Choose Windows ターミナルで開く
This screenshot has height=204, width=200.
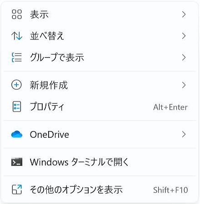100,162
